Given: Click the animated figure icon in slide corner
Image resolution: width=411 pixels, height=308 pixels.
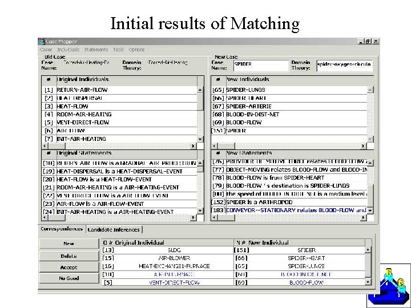Looking at the screenshot, I should pos(389,286).
